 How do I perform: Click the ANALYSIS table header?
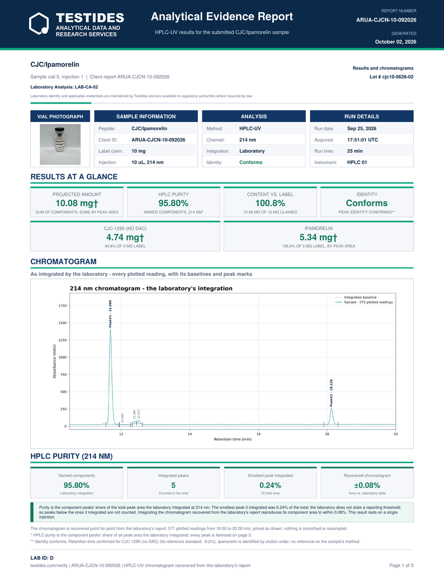pos(254,116)
